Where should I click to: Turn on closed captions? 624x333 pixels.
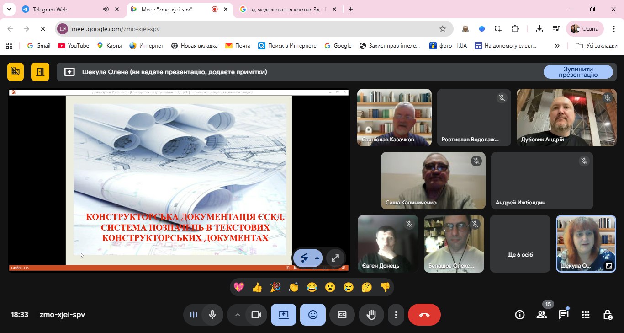[342, 315]
